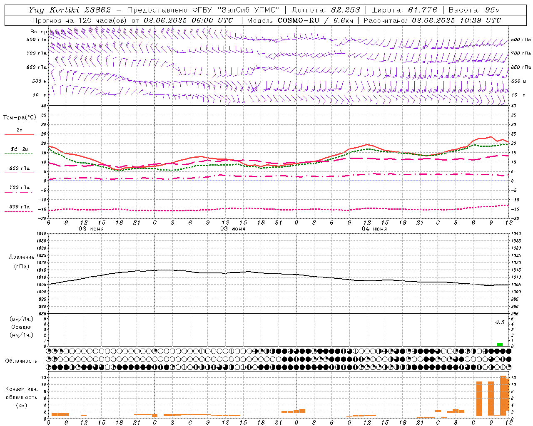Click the 10 м wind level label on the left axis
The image size is (533, 426).
pyautogui.click(x=40, y=95)
